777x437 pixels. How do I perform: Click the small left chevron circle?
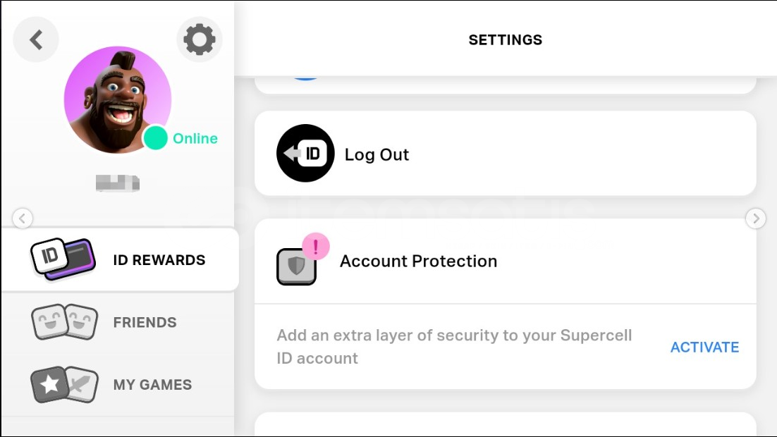[23, 218]
